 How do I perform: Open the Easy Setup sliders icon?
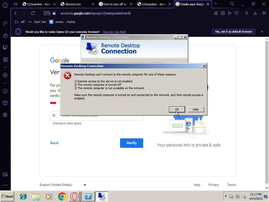[264, 13]
